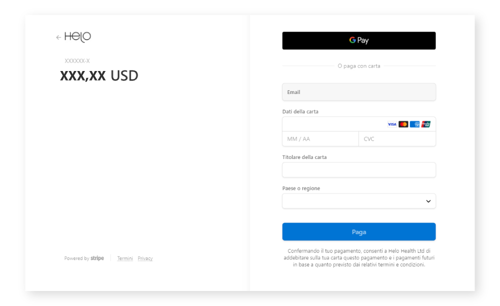
Task: Click the back arrow beside Helo logo
Action: pyautogui.click(x=58, y=37)
